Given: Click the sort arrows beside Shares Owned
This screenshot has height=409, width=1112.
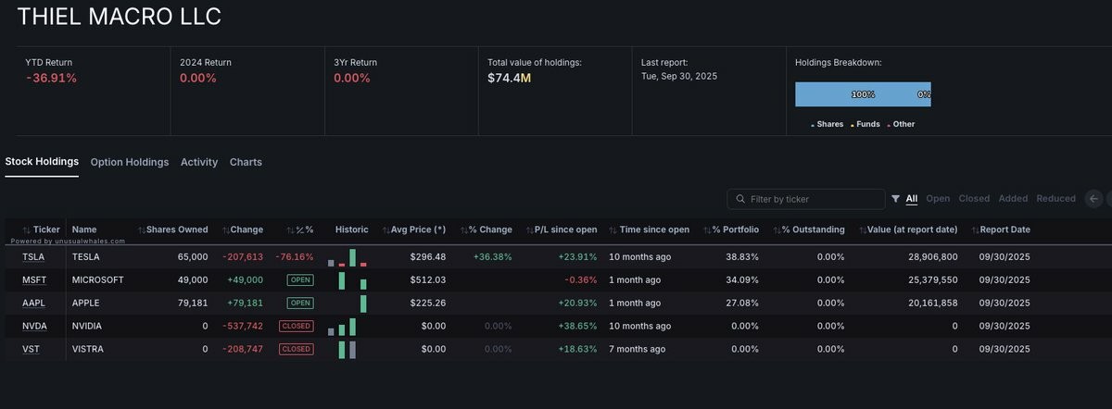Looking at the screenshot, I should click(142, 229).
